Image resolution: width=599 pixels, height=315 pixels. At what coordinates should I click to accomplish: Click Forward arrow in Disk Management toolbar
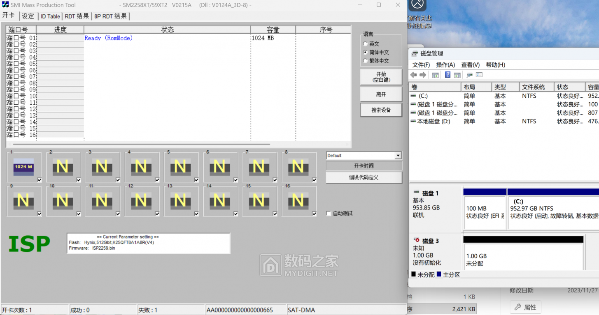pos(423,75)
